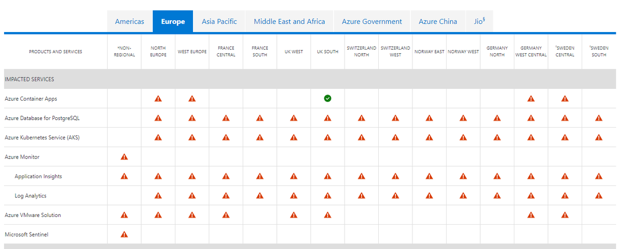
Task: Click the Norway West column header
Action: click(x=463, y=52)
